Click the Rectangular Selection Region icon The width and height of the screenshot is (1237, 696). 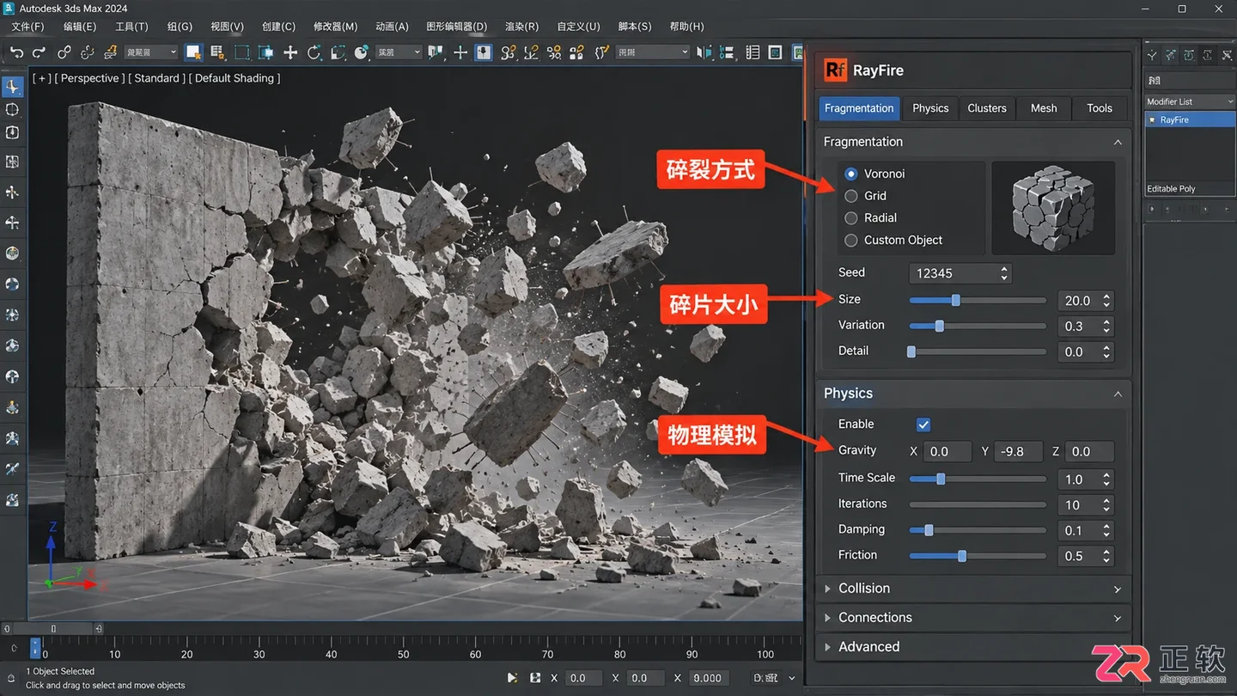[242, 52]
